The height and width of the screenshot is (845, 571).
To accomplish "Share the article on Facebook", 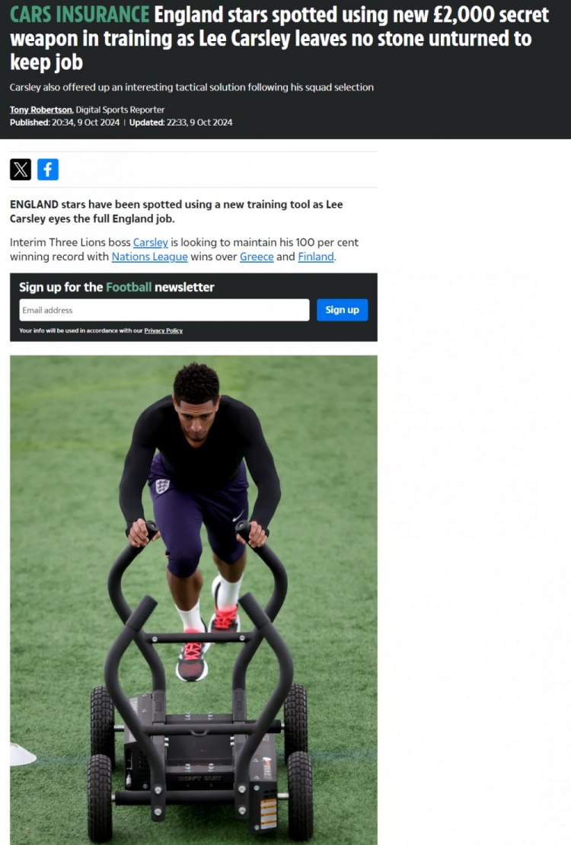I will [x=48, y=169].
